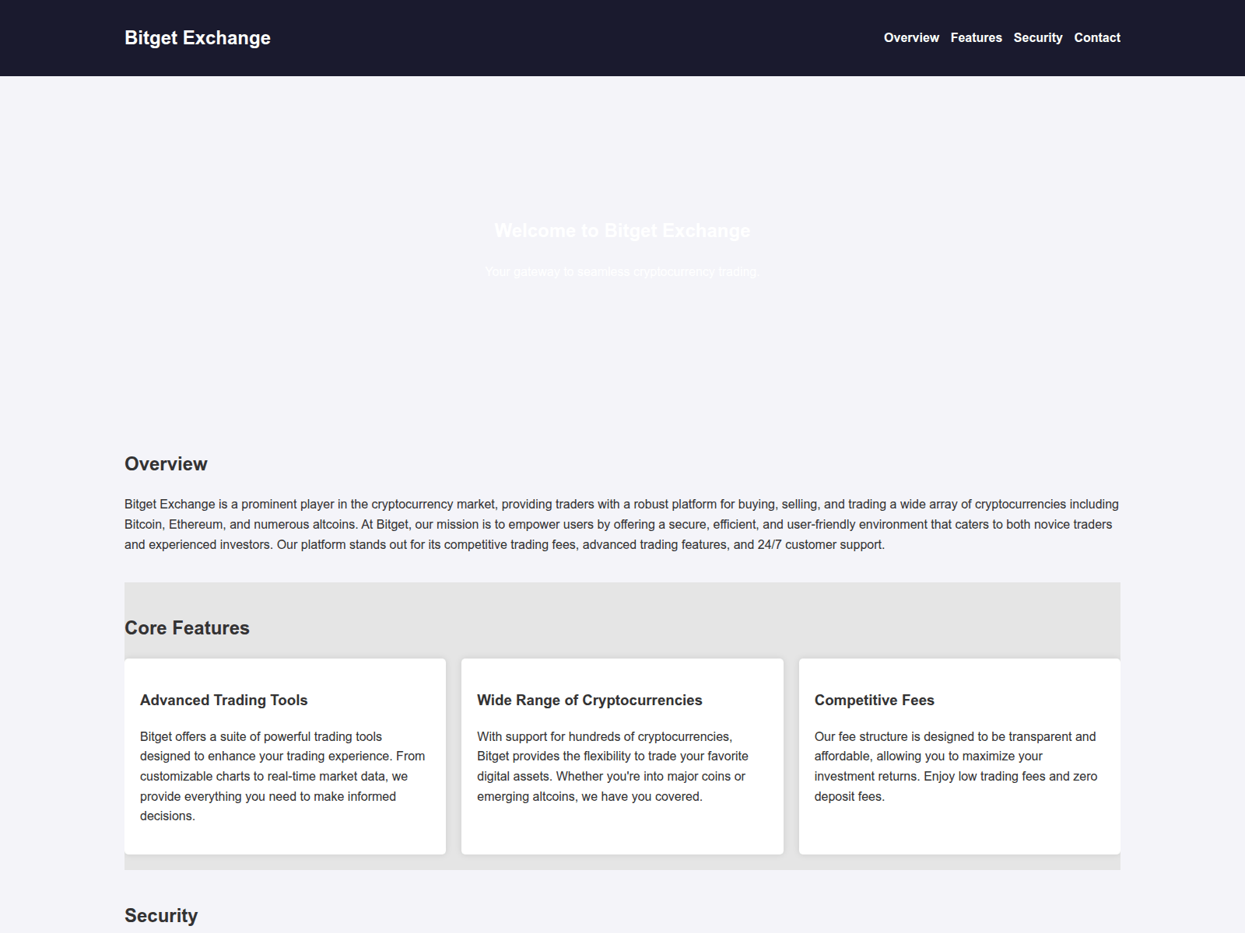
Task: Click the Overview section heading
Action: [166, 464]
